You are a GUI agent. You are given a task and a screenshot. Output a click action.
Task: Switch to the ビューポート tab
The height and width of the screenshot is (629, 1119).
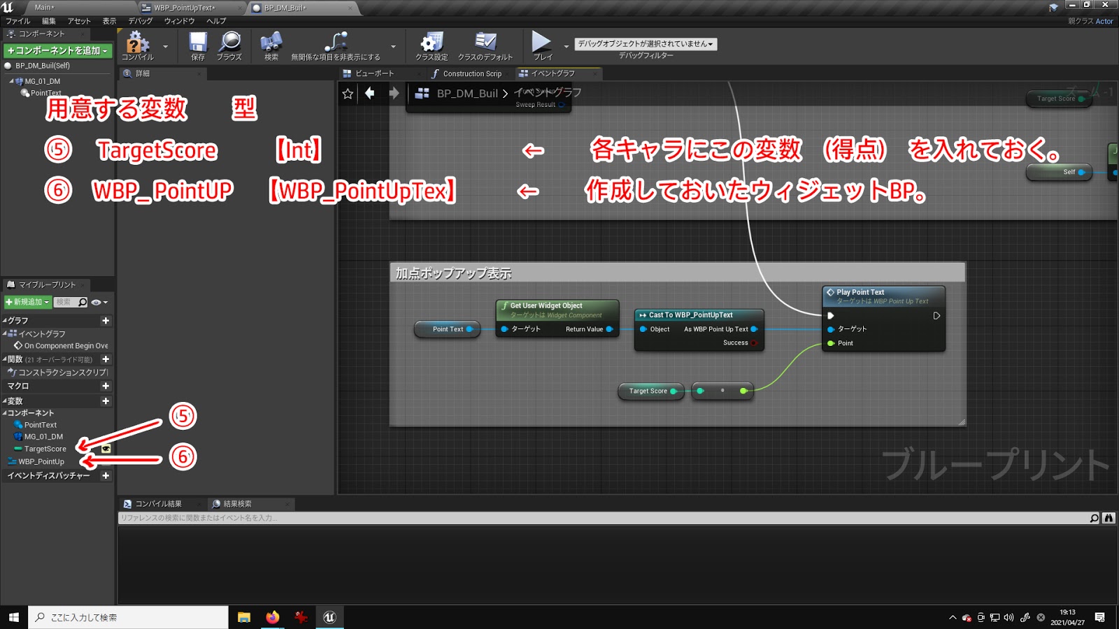click(374, 73)
